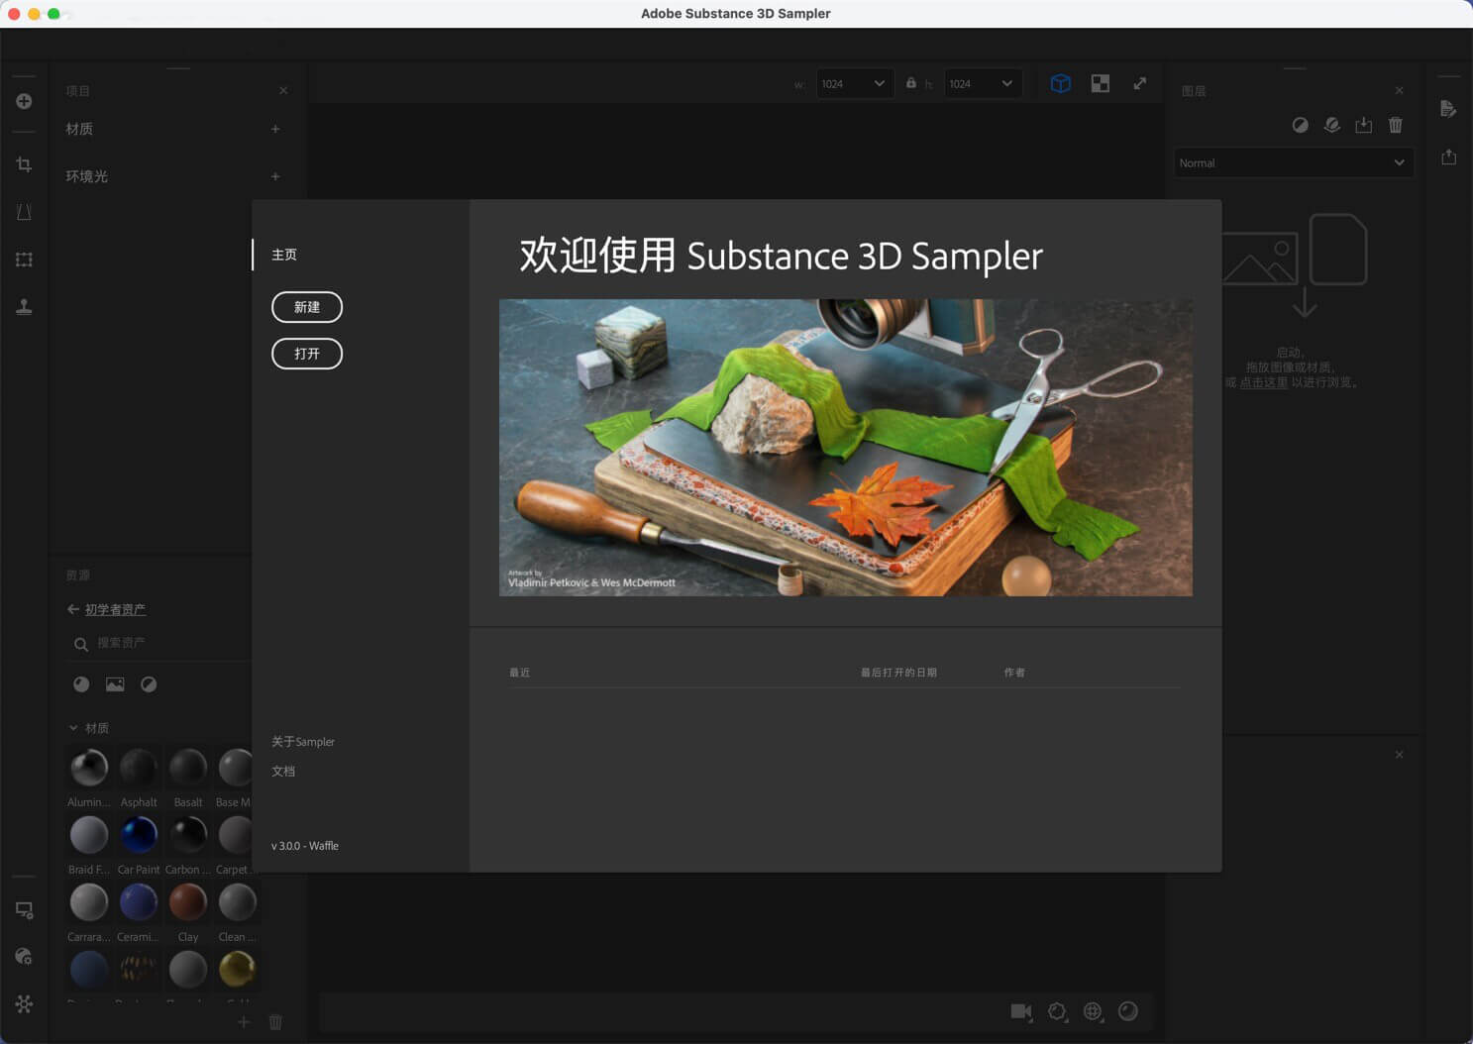1473x1044 pixels.
Task: Open 关于 Sampler about link
Action: 303,742
